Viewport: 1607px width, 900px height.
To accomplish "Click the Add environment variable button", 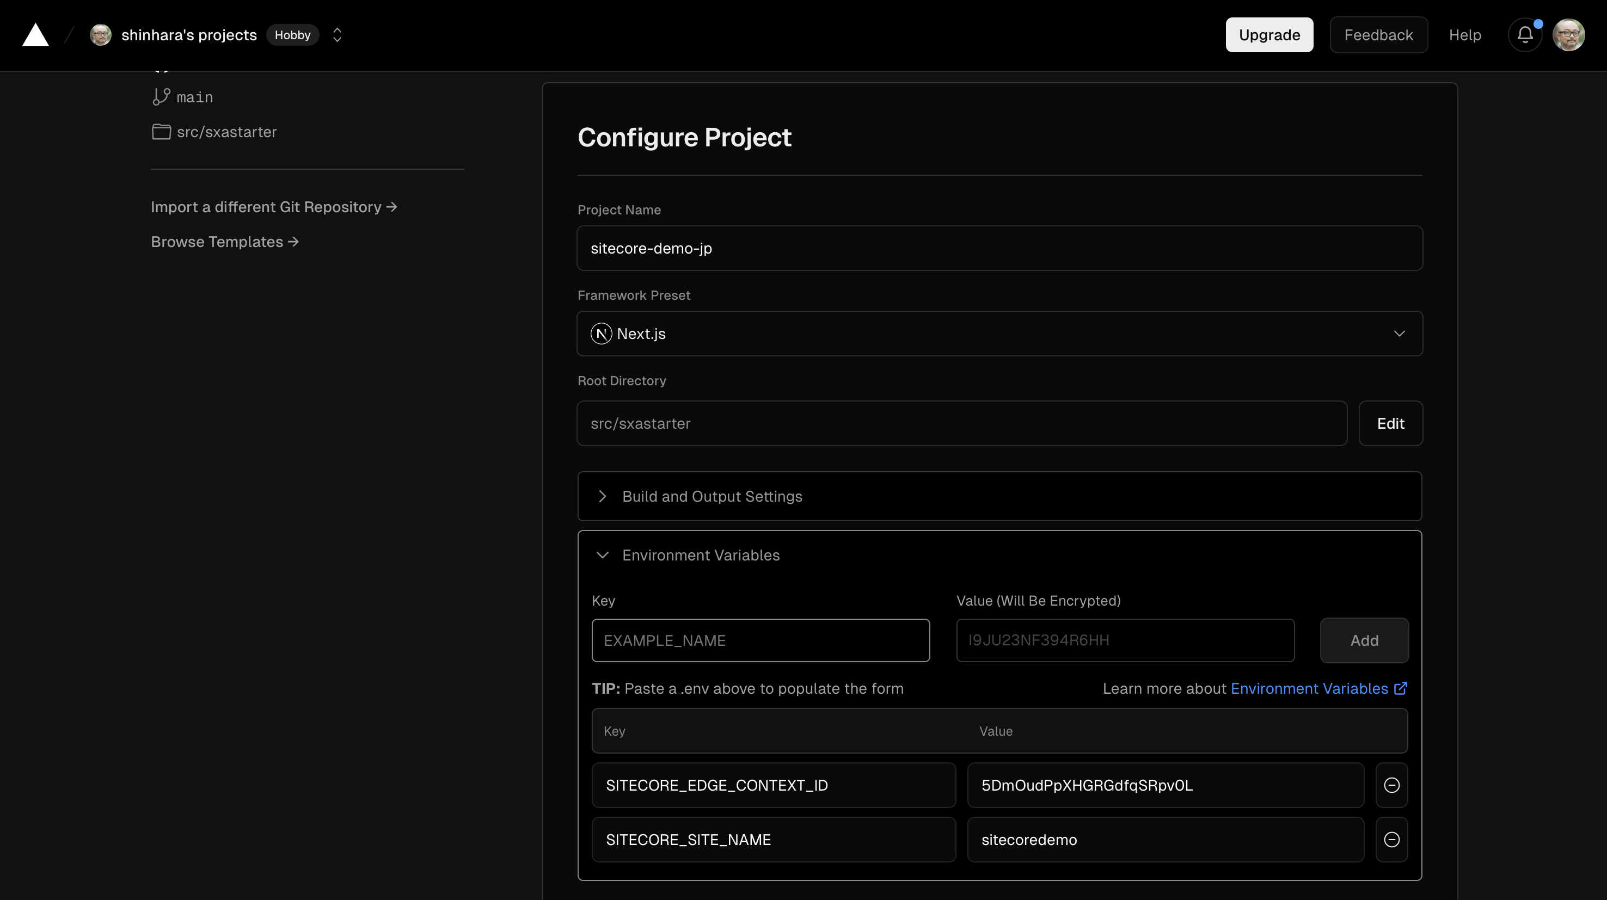I will pyautogui.click(x=1364, y=640).
